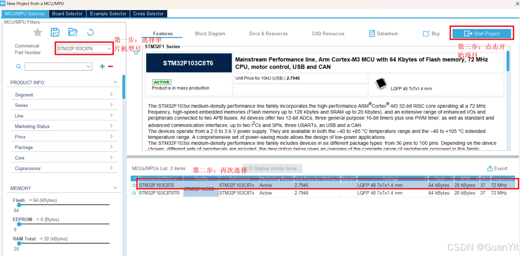Select the STM32F103C8T6TR commercial part cell
The image size is (520, 256).
point(161,193)
